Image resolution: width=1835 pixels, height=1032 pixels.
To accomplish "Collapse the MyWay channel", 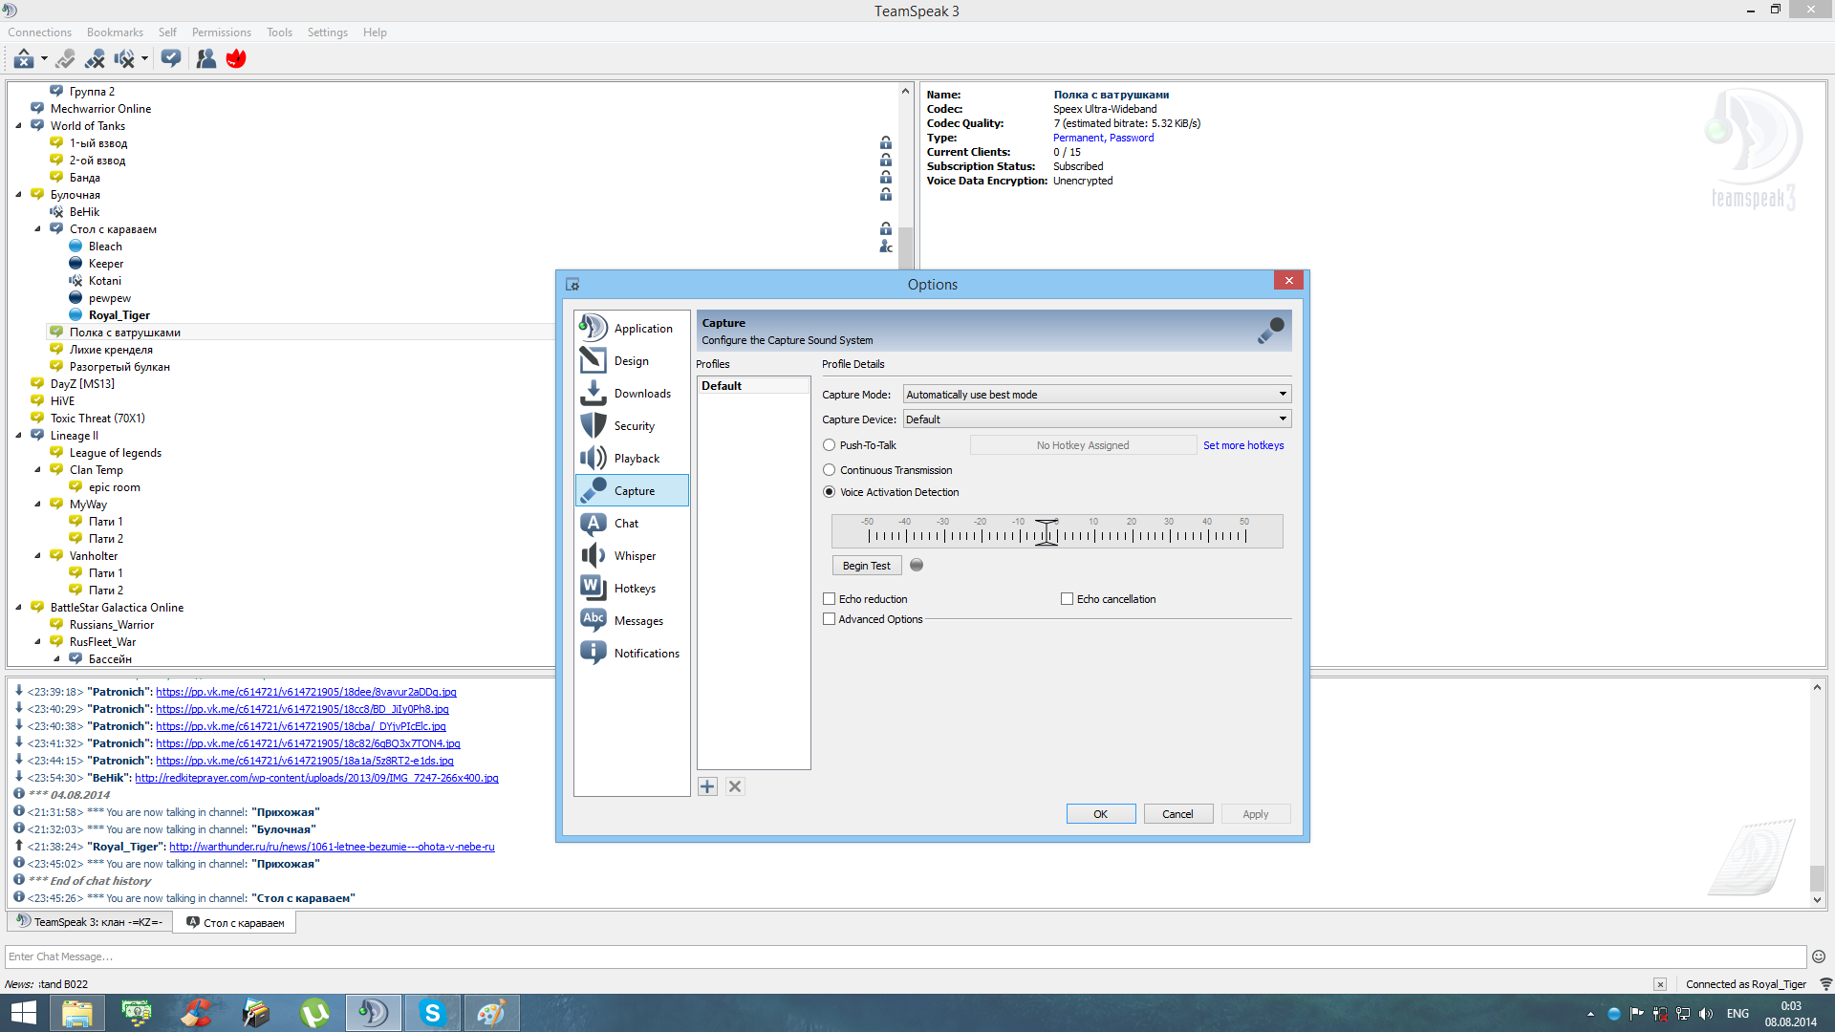I will [x=37, y=505].
